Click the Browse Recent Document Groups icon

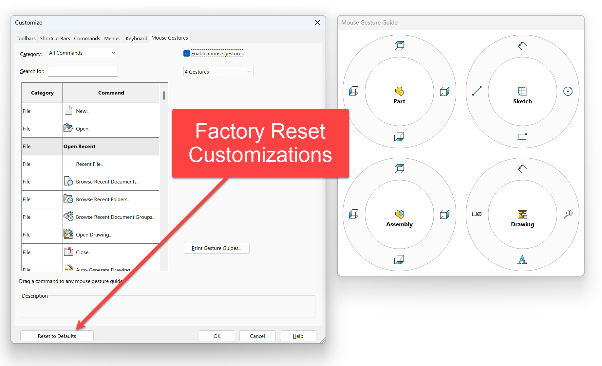tap(68, 216)
